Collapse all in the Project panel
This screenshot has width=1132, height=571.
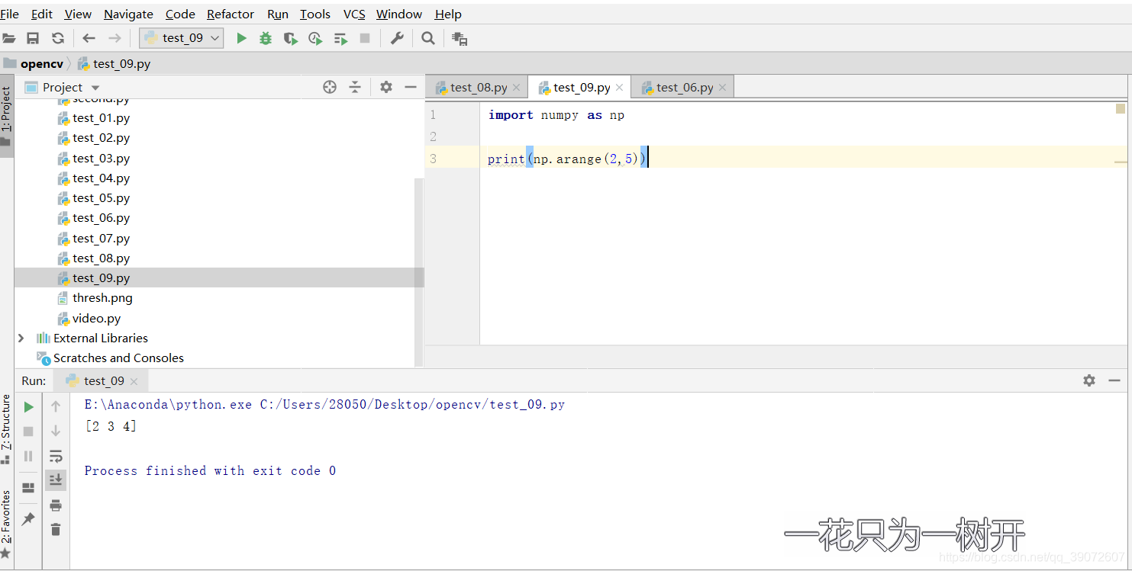tap(355, 87)
